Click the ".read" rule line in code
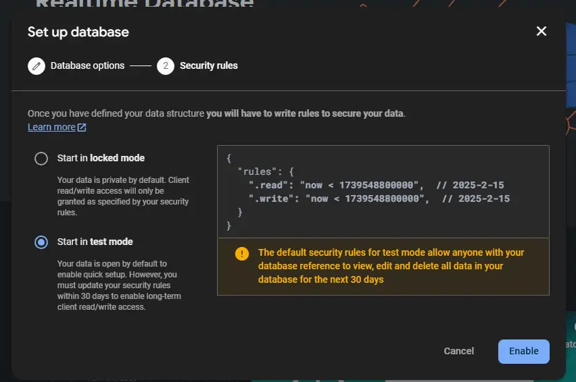Viewport: 576px width, 382px height. tap(376, 185)
